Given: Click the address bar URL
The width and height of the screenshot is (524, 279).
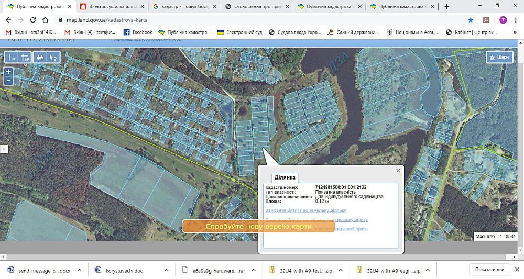Looking at the screenshot, I should 107,20.
